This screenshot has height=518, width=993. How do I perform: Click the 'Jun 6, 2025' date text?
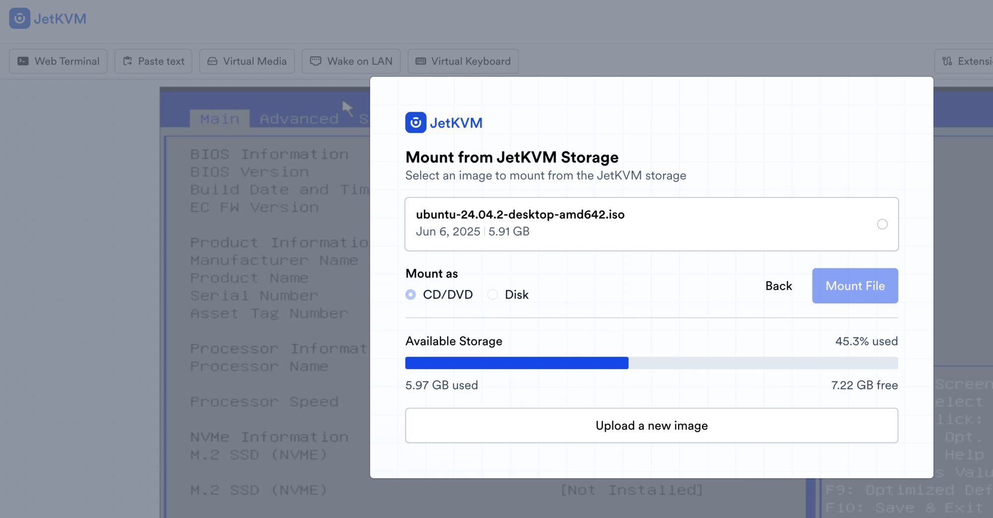pos(448,232)
